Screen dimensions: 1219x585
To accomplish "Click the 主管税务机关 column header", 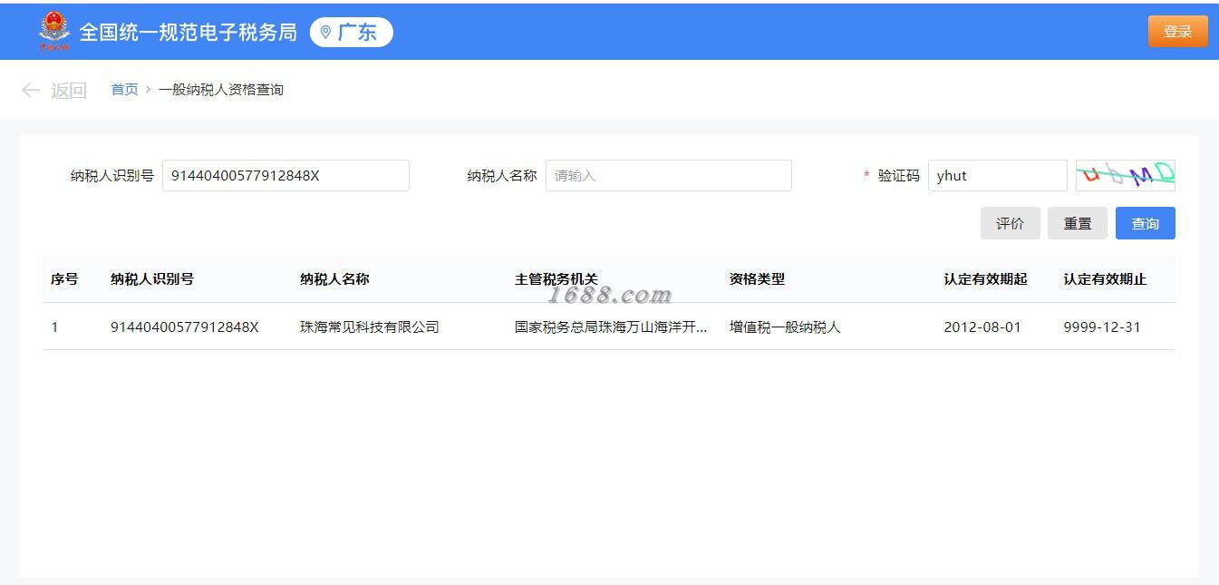I will (x=556, y=279).
